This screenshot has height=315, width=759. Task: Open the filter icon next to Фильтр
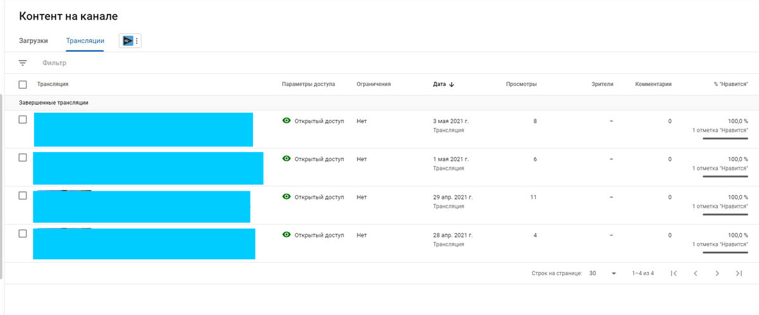(x=23, y=63)
